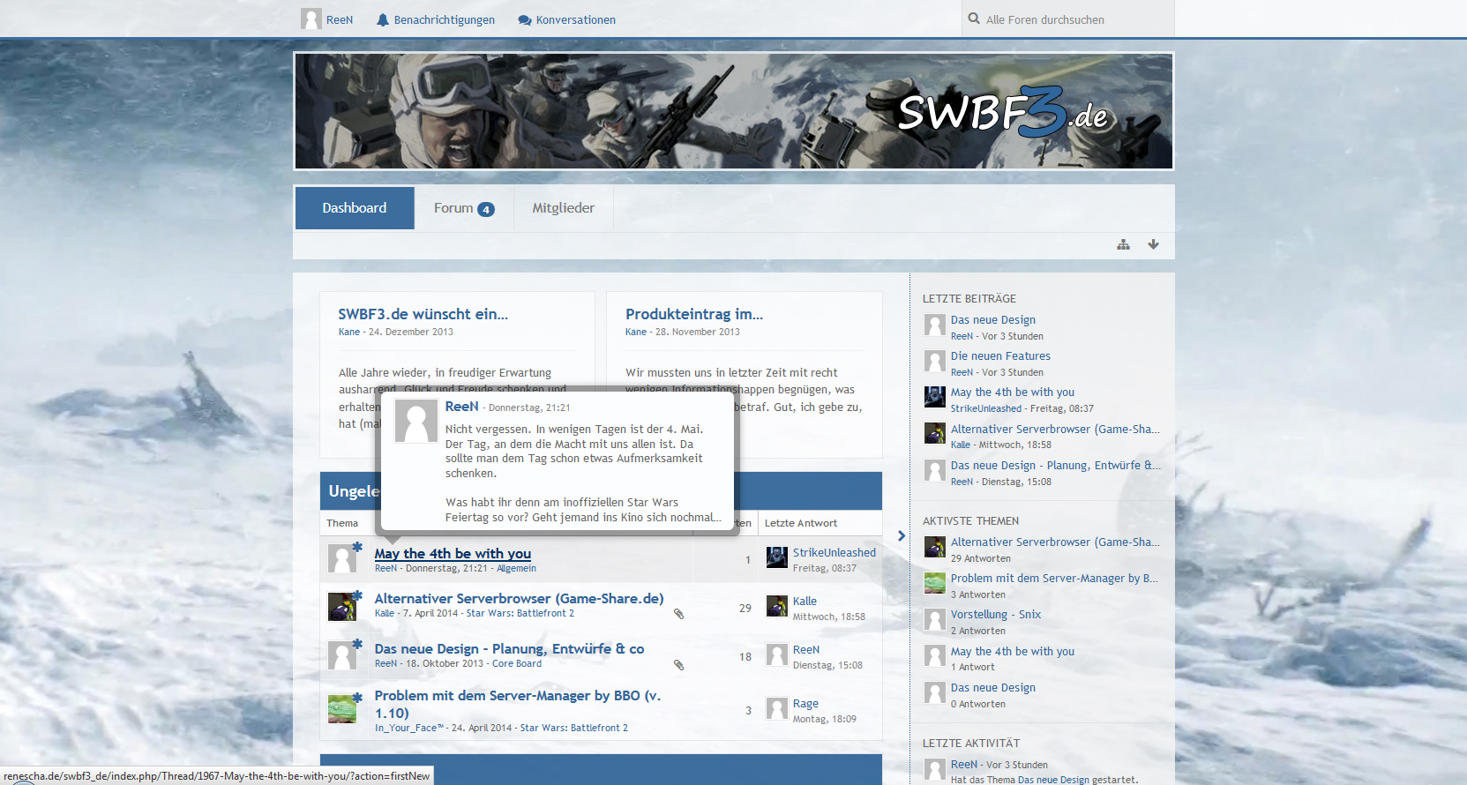The image size is (1467, 785).
Task: Click avatar beside May the 4th thread
Action: tap(342, 558)
